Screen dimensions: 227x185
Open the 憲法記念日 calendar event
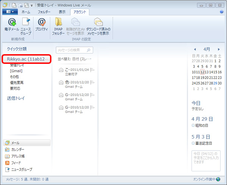tap(204, 143)
